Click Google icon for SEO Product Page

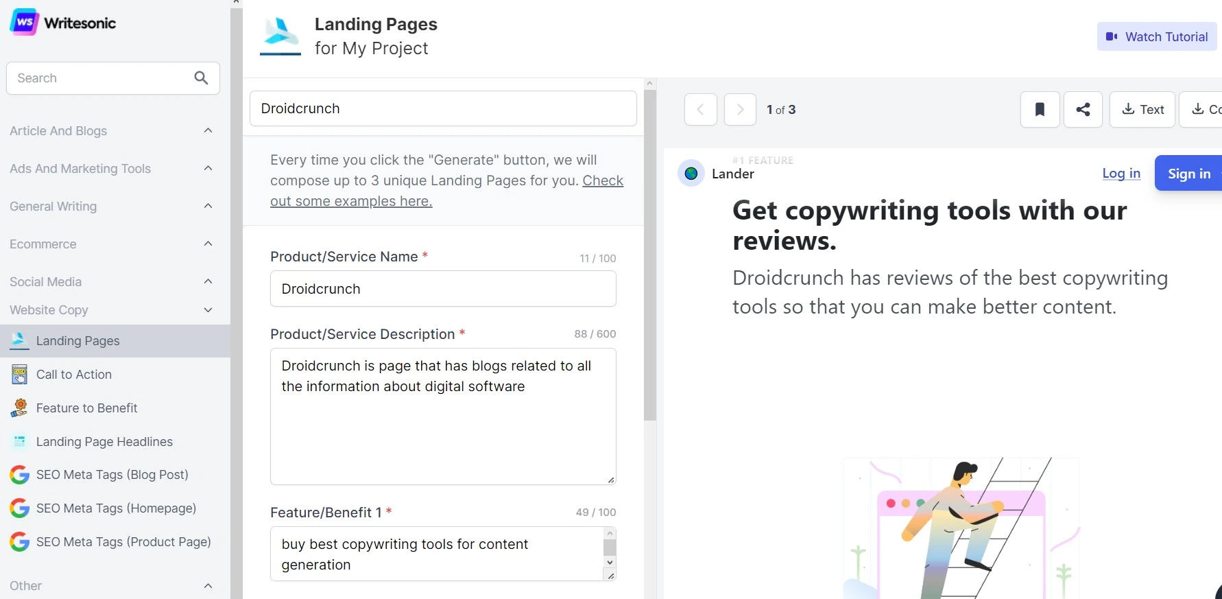click(x=19, y=542)
